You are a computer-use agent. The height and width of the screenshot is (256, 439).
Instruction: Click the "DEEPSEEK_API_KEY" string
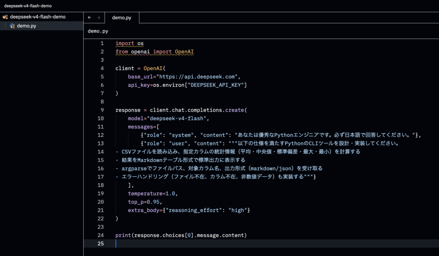216,85
